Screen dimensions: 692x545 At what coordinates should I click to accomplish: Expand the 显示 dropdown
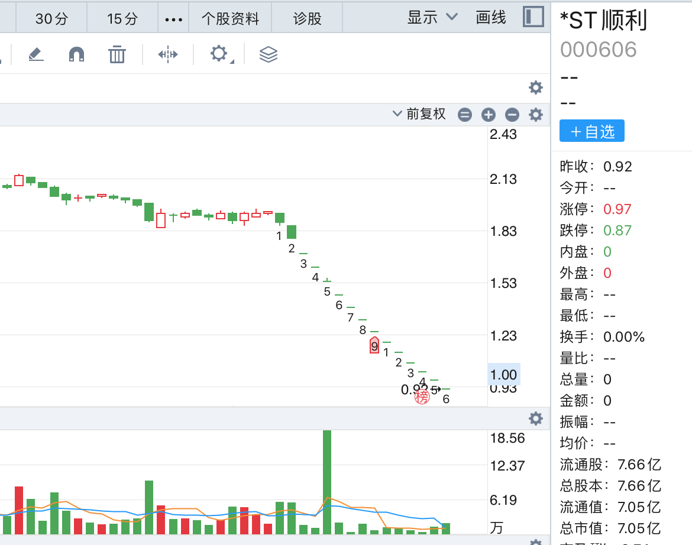pos(432,18)
